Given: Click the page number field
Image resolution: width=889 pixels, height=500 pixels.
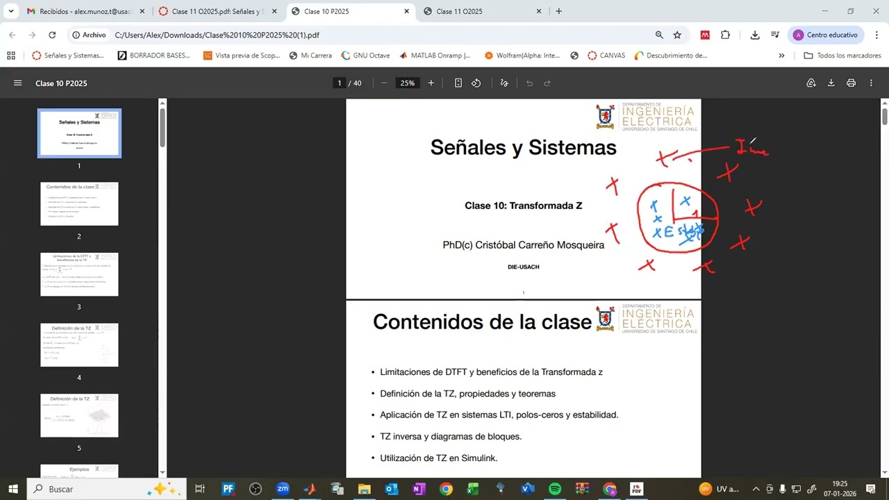Looking at the screenshot, I should 340,83.
